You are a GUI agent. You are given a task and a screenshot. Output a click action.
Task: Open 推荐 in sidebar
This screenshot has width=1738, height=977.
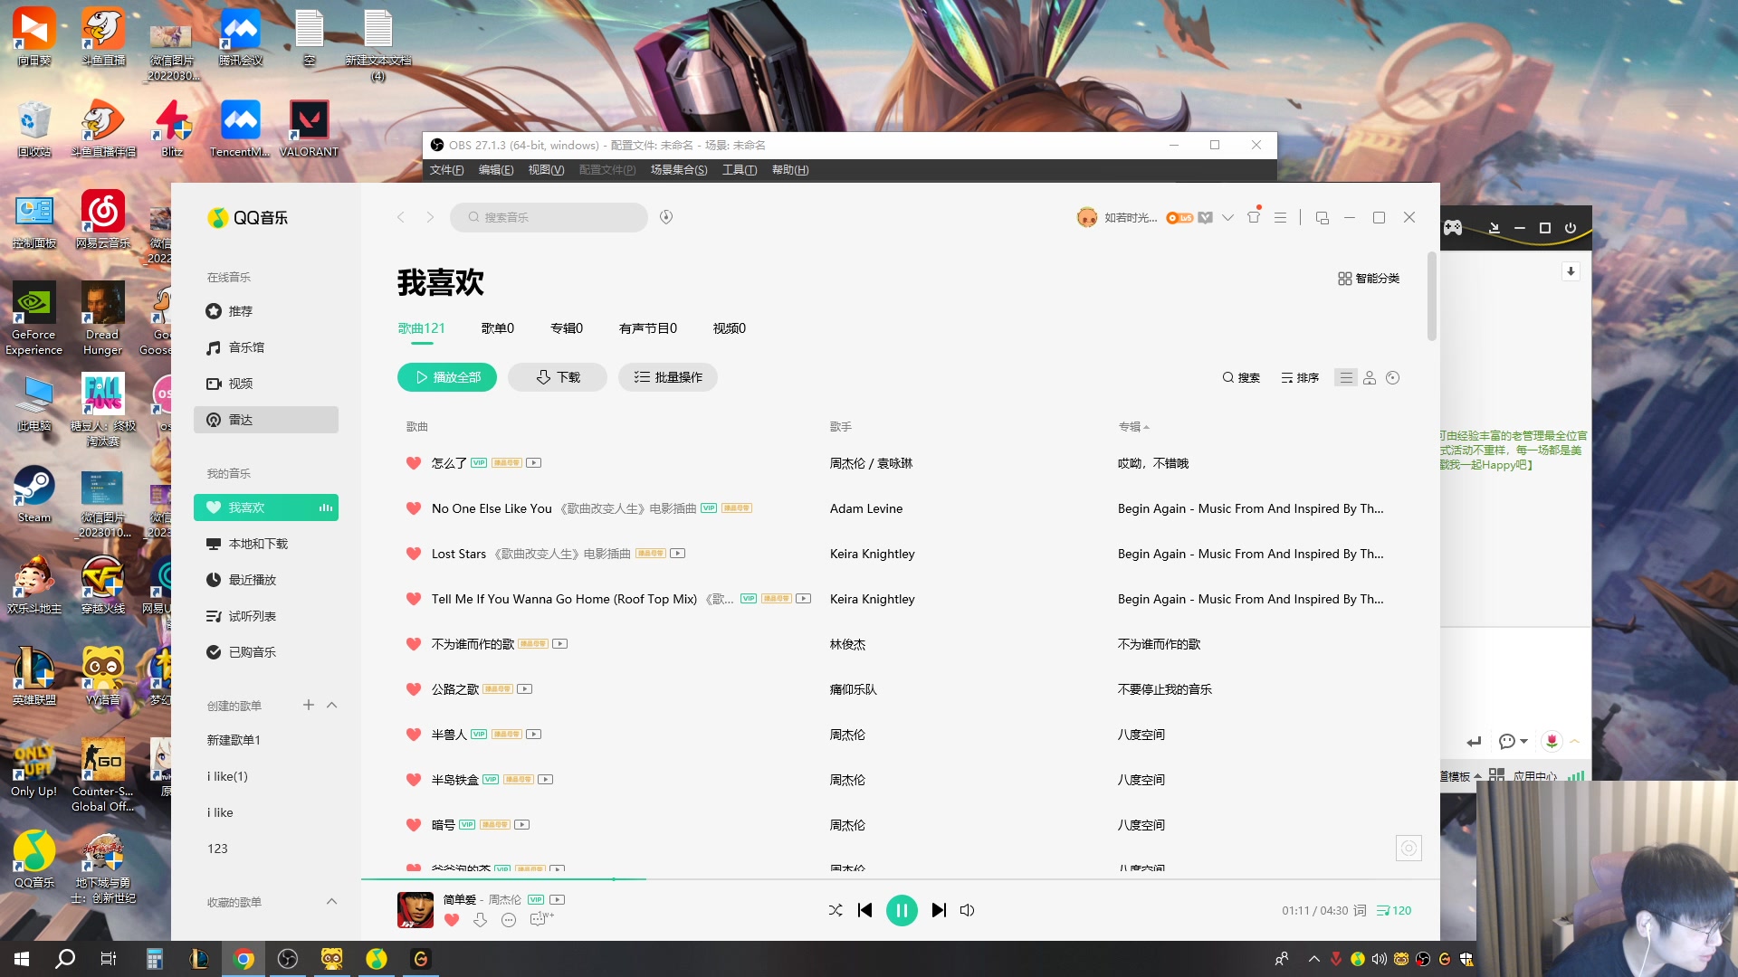tap(266, 311)
